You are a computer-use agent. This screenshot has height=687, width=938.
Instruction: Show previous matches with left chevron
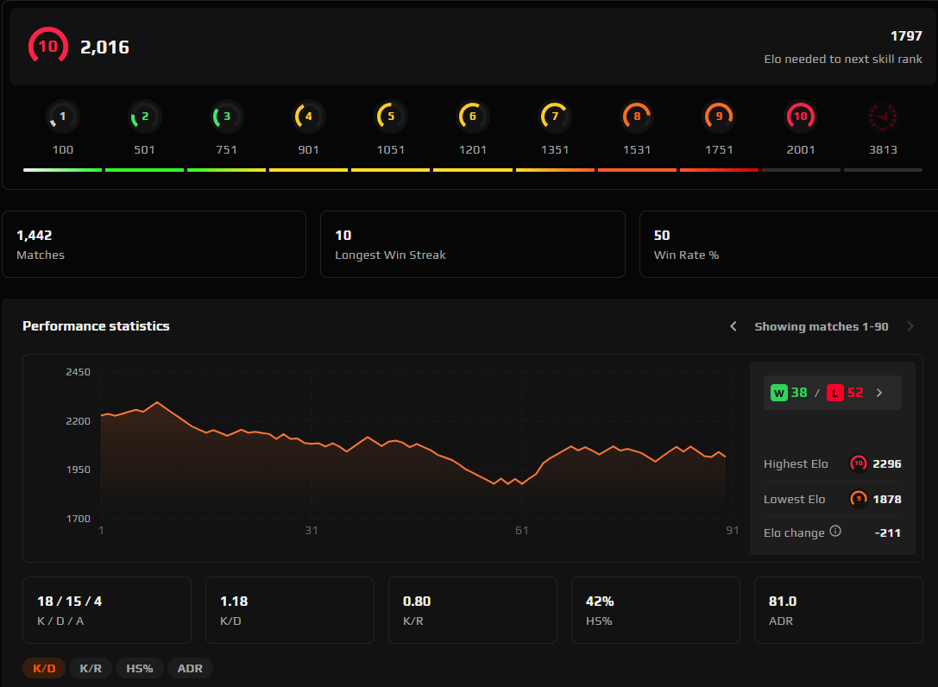click(x=733, y=326)
